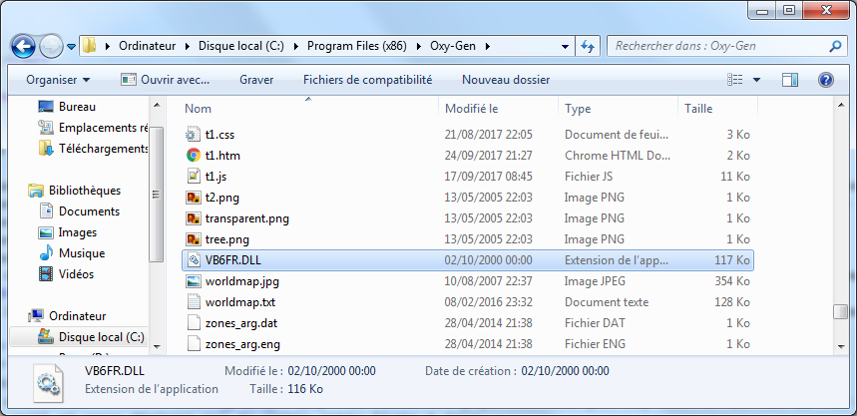Select Bureau in the navigation pane

coord(77,107)
